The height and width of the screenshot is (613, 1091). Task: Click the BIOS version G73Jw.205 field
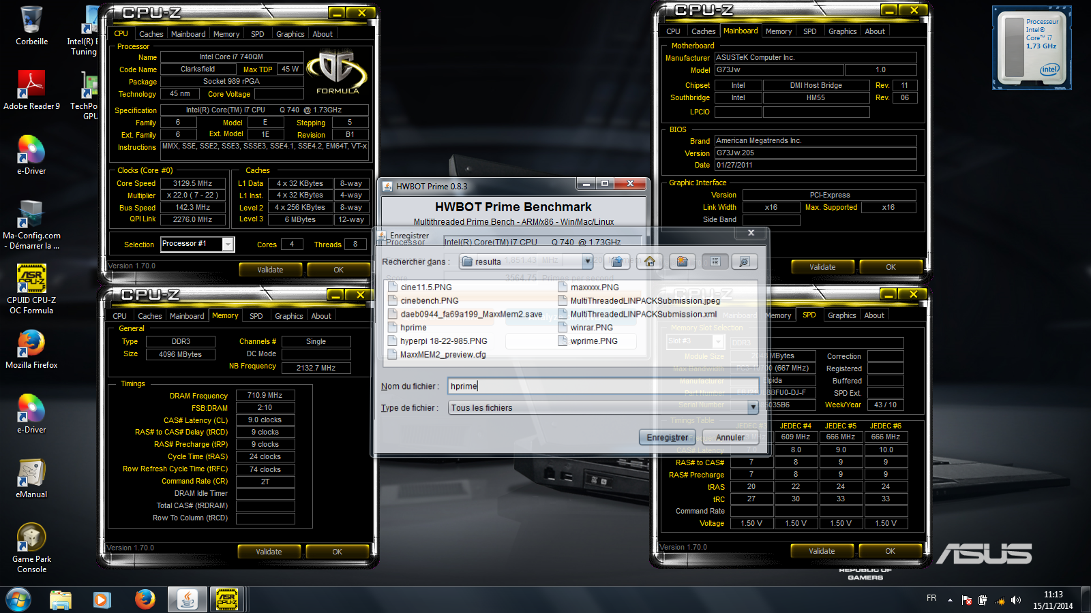click(x=816, y=153)
